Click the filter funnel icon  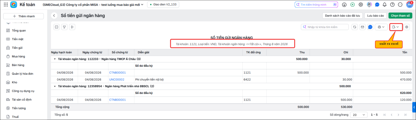click(x=64, y=27)
